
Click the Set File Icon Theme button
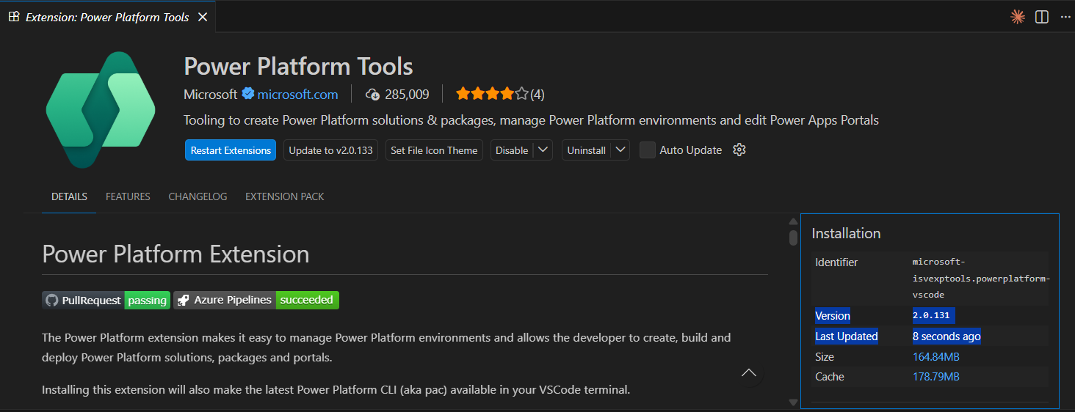(434, 150)
